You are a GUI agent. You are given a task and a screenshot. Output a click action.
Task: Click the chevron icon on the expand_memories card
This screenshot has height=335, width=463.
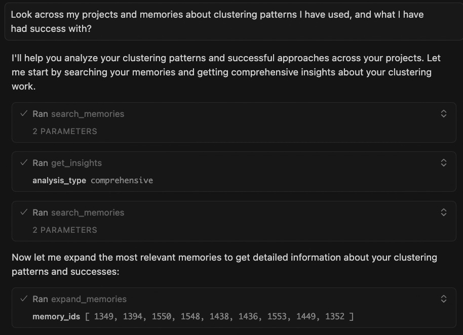(444, 299)
